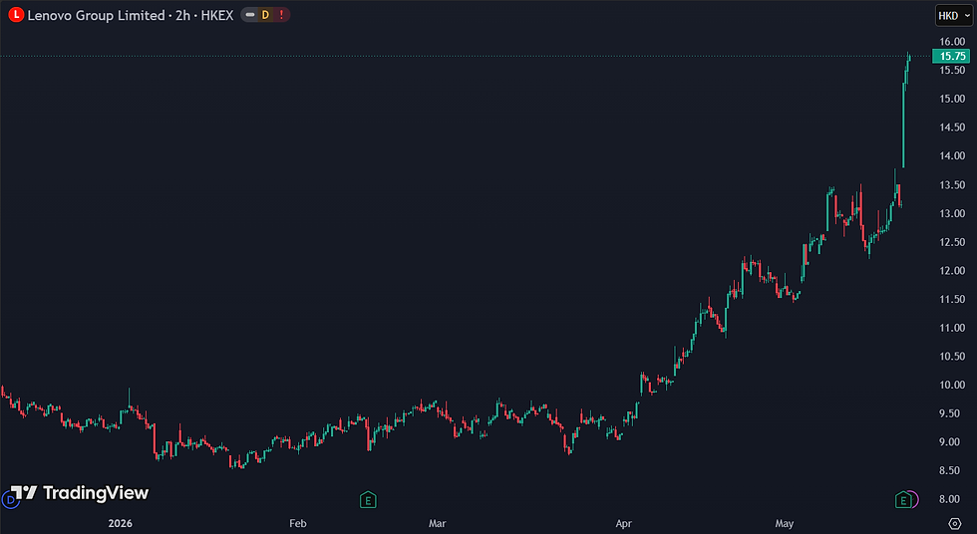The width and height of the screenshot is (977, 534).
Task: Click the grey dash market status icon
Action: pos(250,15)
